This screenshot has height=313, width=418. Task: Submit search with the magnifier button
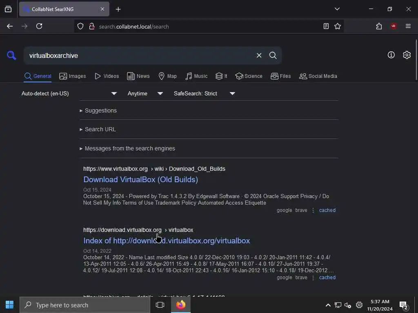273,55
